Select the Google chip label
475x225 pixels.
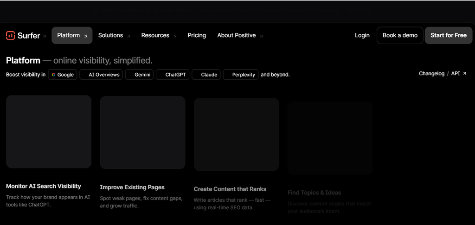[65, 75]
